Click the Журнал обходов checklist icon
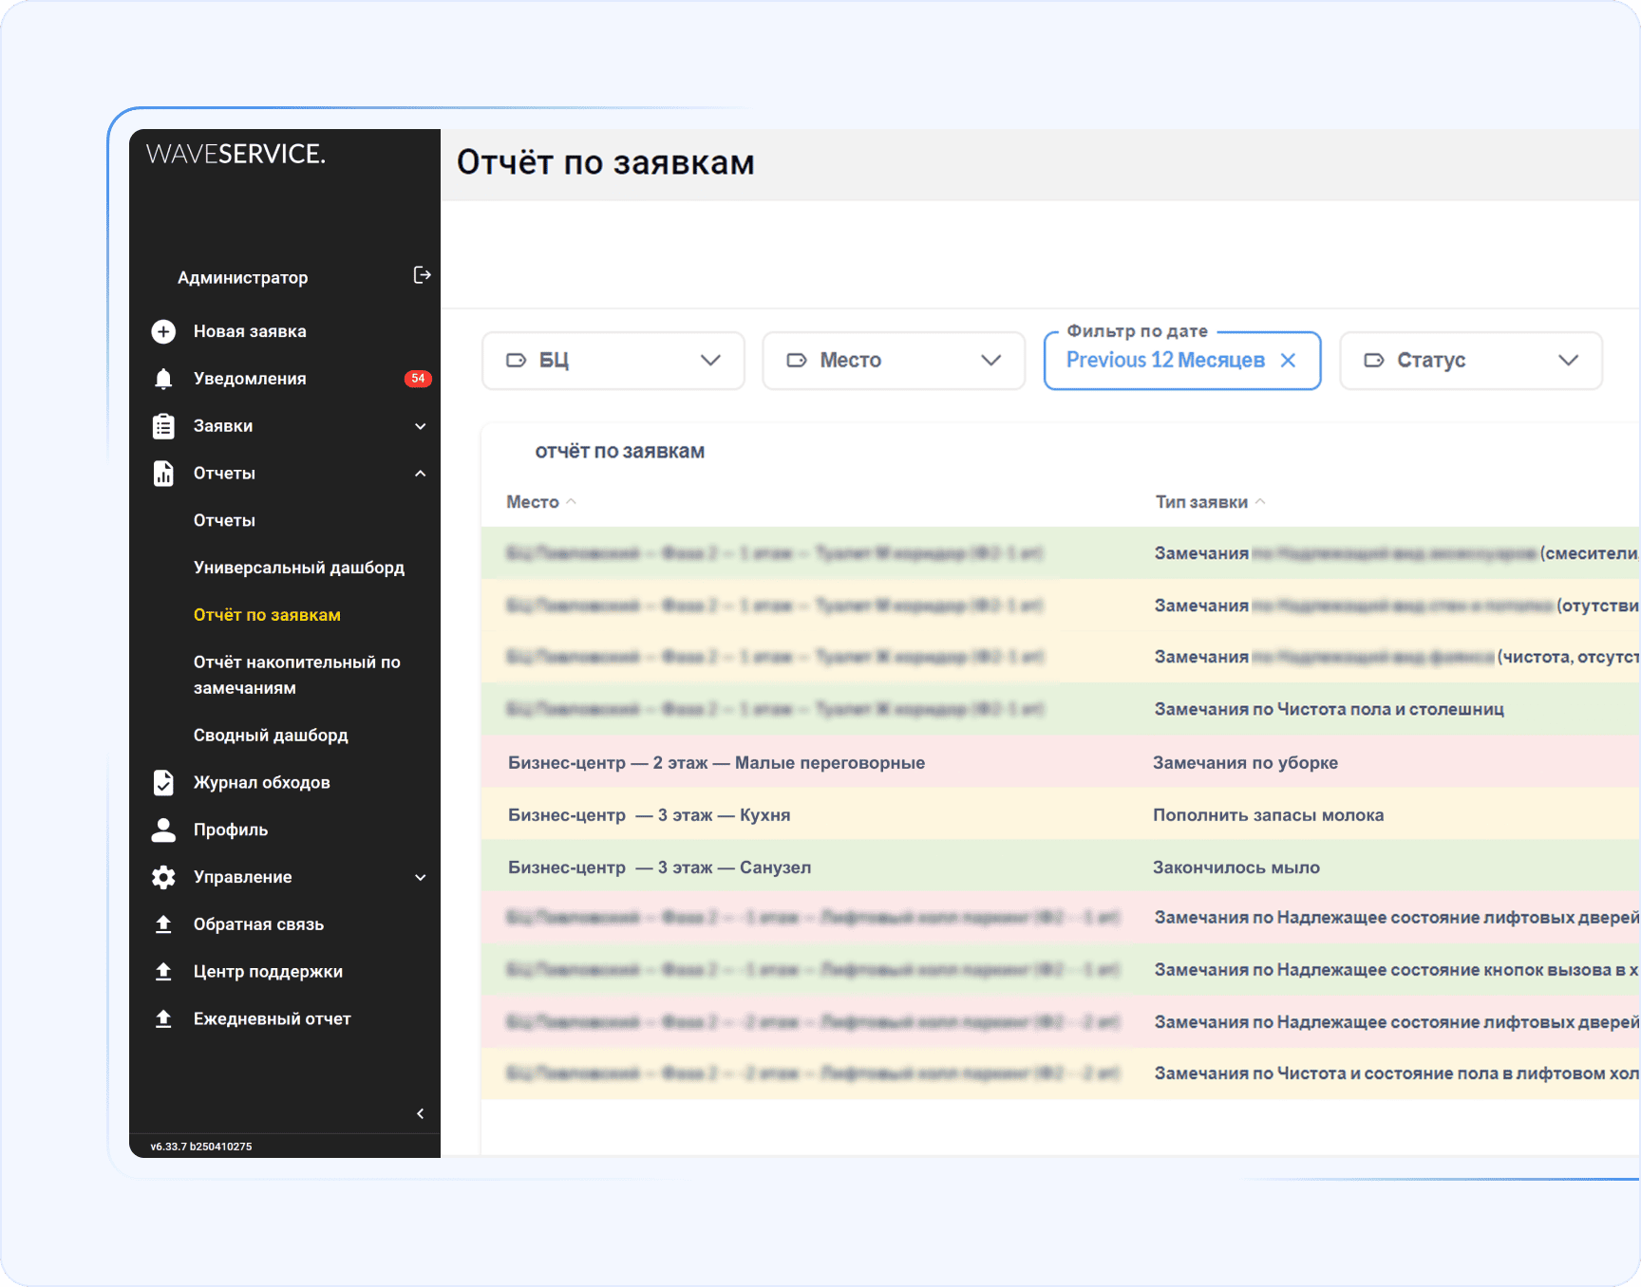 163,782
